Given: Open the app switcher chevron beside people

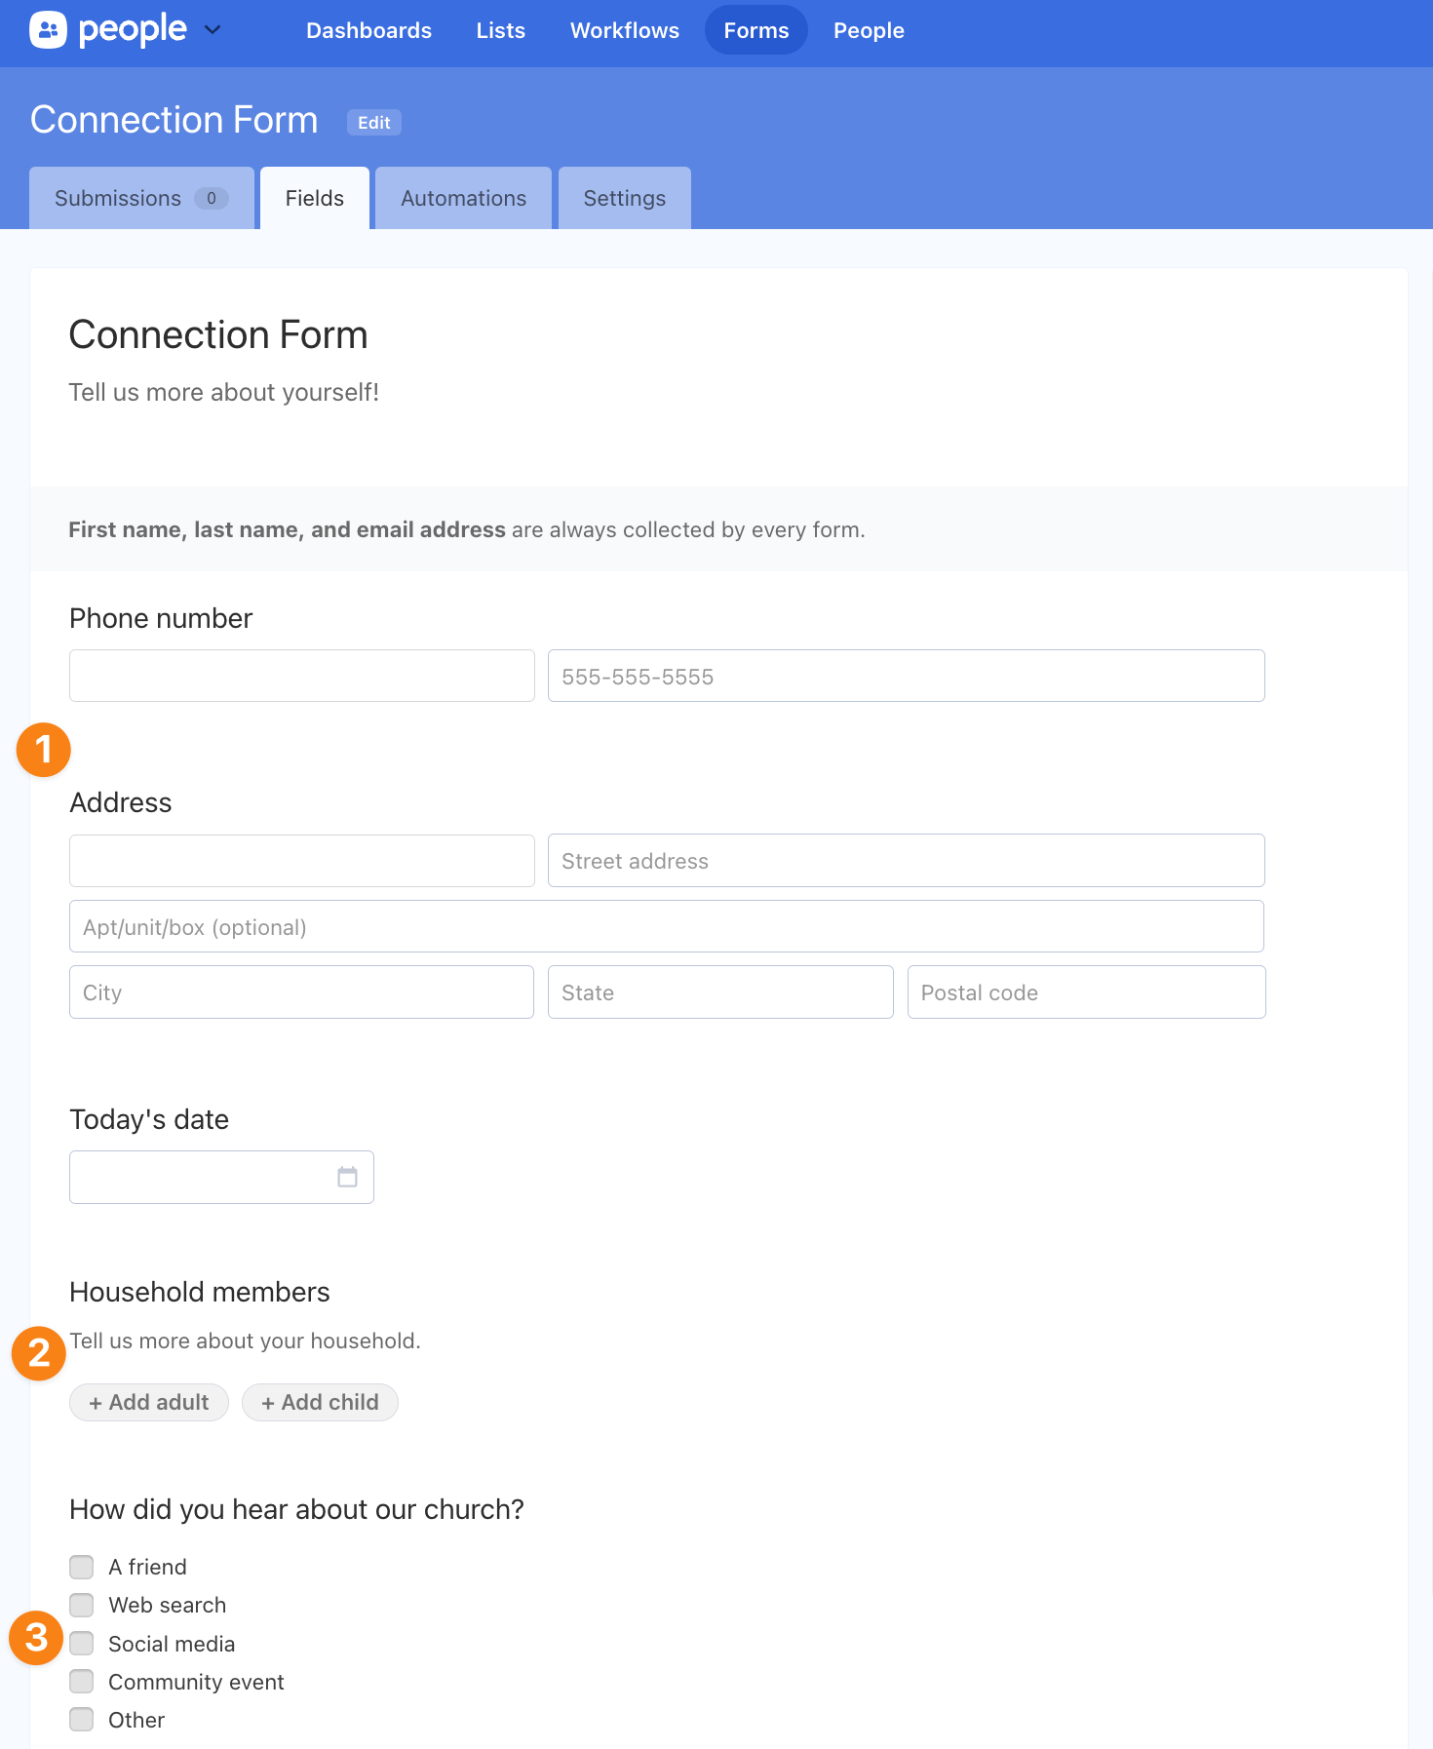Looking at the screenshot, I should [x=213, y=30].
